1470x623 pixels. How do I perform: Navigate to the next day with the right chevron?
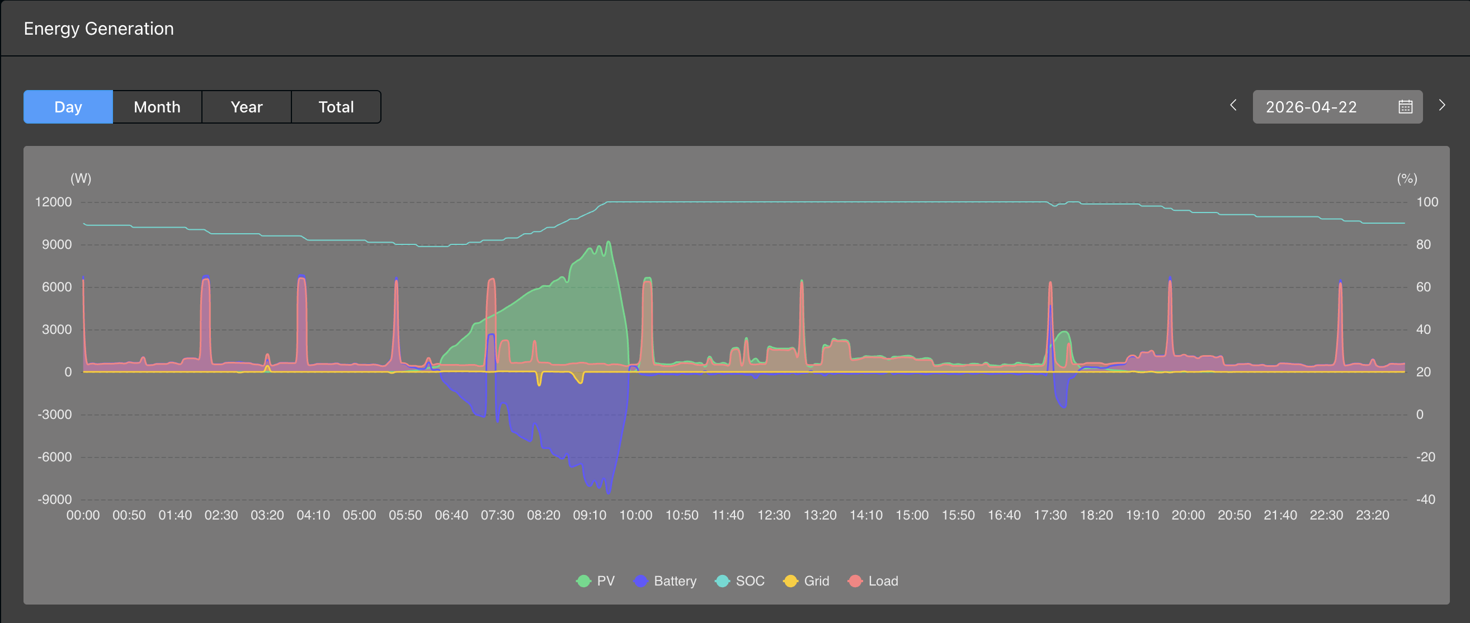tap(1442, 106)
